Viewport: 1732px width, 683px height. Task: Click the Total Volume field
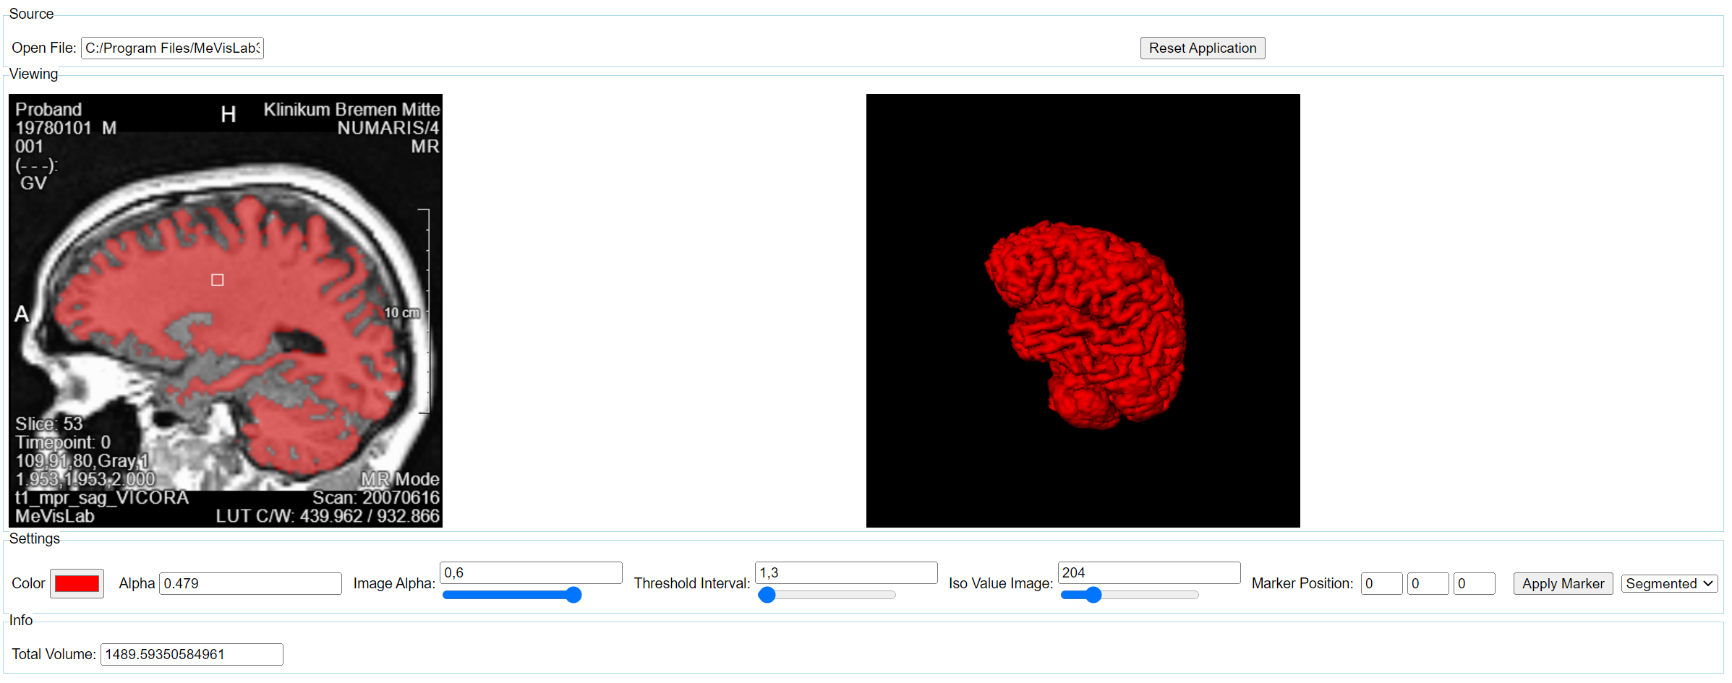pyautogui.click(x=192, y=654)
